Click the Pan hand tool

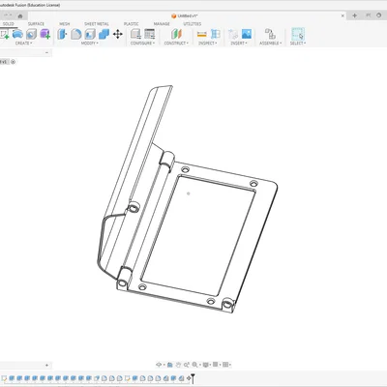coord(178,365)
